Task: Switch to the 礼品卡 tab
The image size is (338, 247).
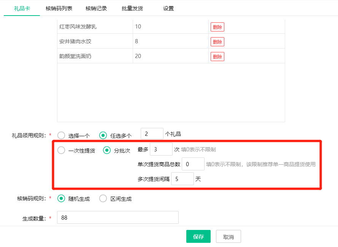Action: [22, 8]
